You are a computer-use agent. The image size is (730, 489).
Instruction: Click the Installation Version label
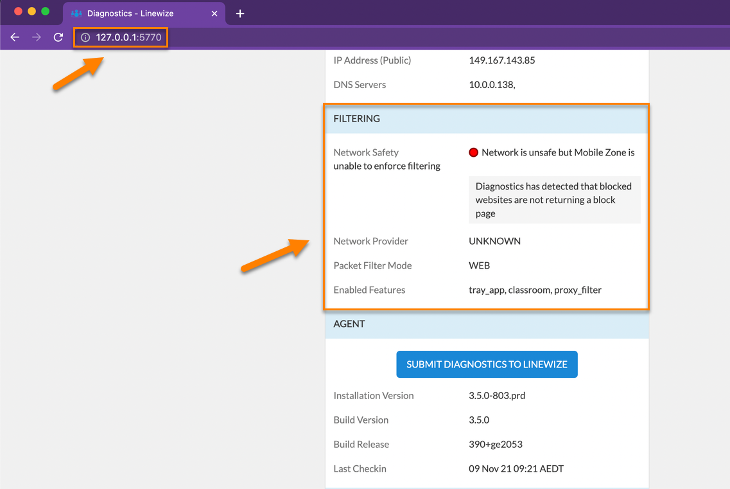(374, 396)
